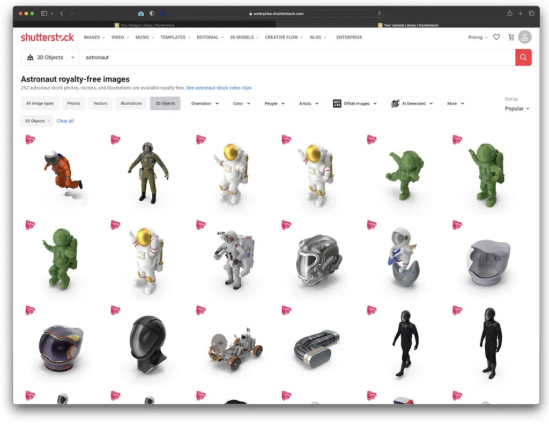The image size is (549, 424).
Task: Click the shield icon in the browser address bar
Action: click(x=152, y=13)
